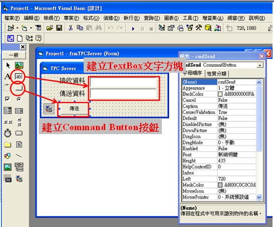This screenshot has width=274, height=227.
Task: Select the DriveListBox control tool
Action: click(x=19, y=133)
